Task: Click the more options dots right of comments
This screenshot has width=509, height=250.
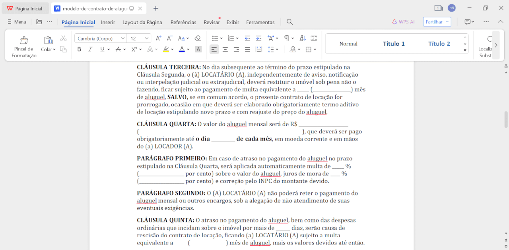Action: [486, 22]
